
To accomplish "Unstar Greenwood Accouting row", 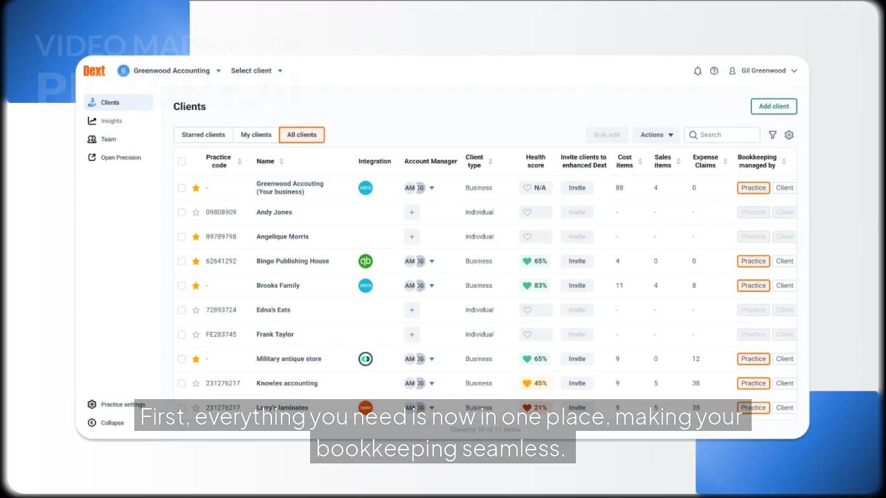I will coord(196,187).
